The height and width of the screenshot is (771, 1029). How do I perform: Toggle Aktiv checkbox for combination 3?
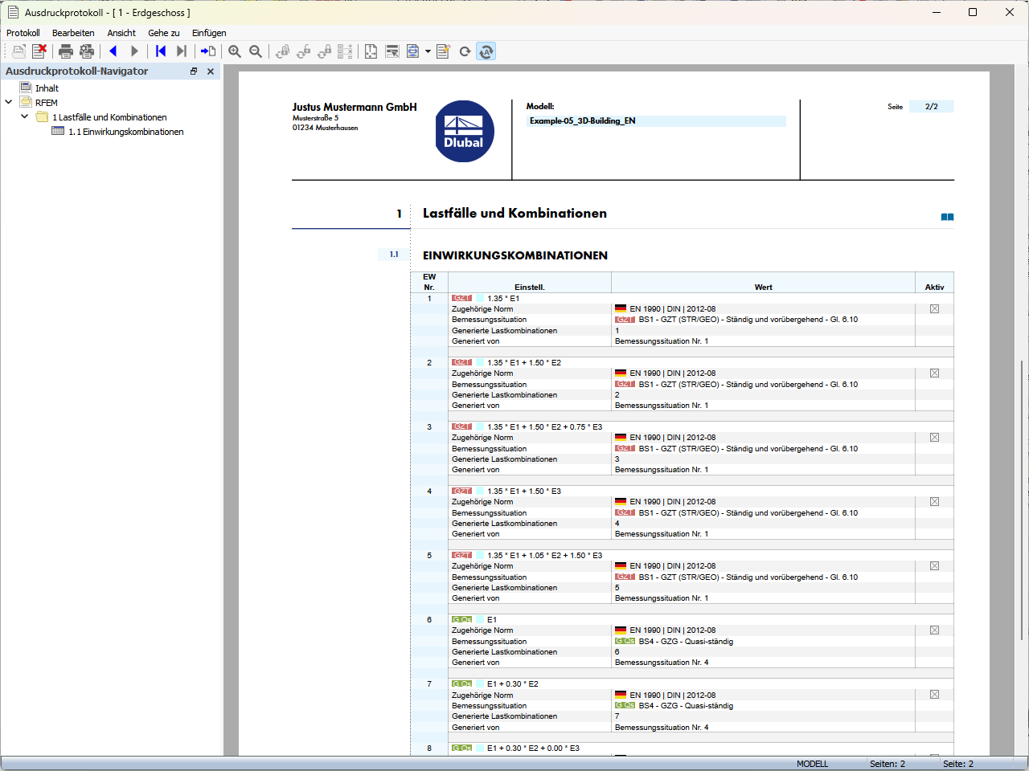[x=934, y=438]
